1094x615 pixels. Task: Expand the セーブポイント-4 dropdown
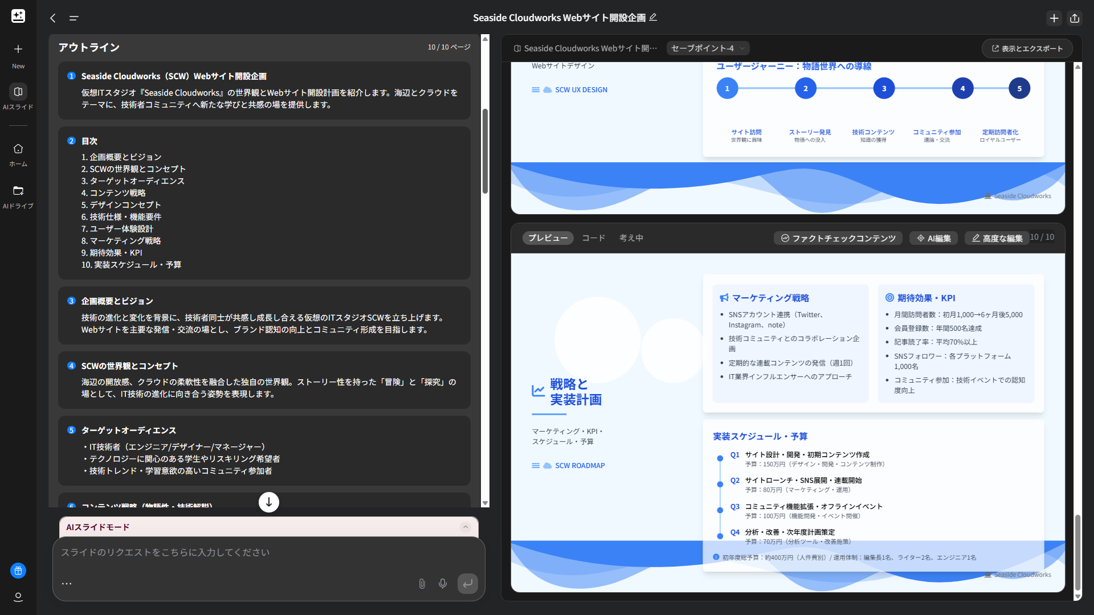[x=708, y=48]
